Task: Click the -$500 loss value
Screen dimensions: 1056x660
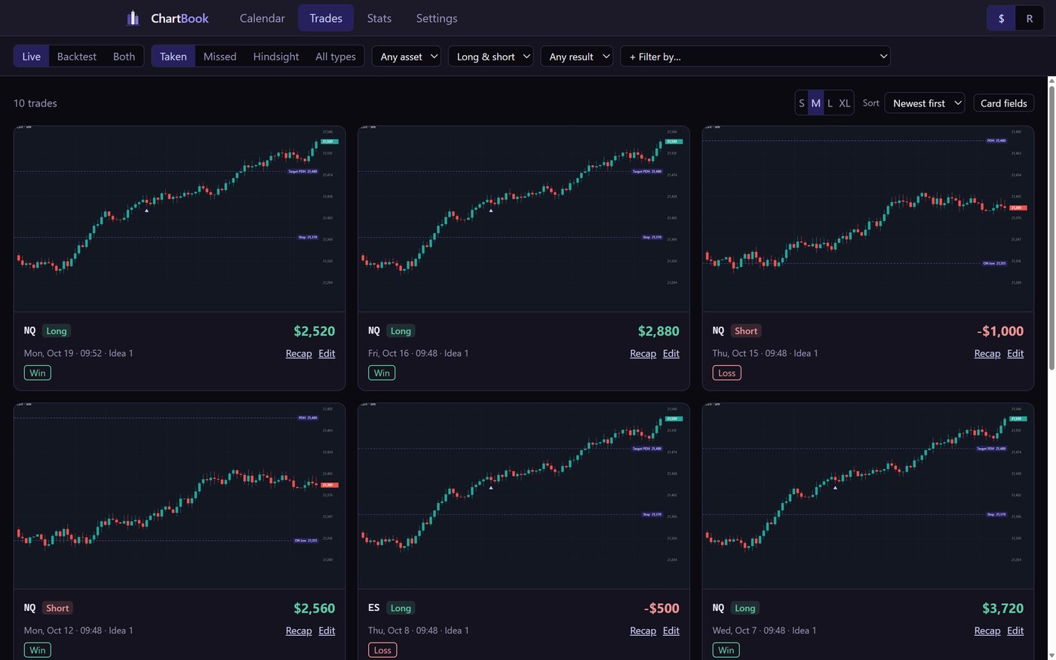Action: click(662, 609)
